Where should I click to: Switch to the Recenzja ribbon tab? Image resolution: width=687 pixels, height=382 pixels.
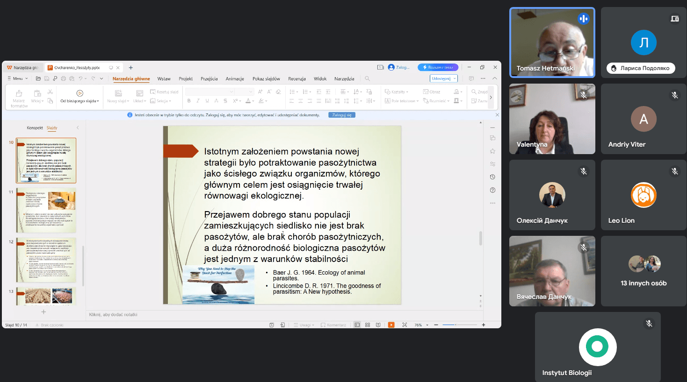click(x=297, y=78)
